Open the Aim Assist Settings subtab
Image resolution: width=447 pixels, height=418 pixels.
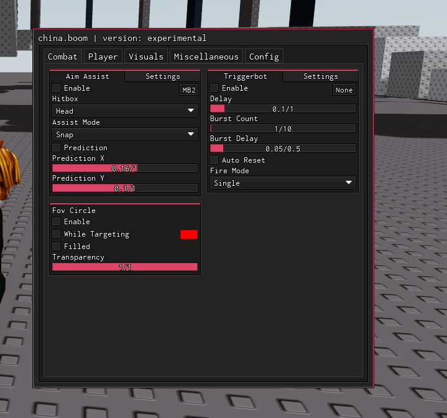[x=163, y=76]
